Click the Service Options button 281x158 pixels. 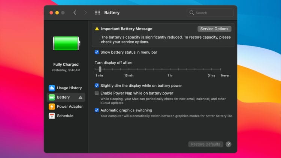click(x=214, y=29)
